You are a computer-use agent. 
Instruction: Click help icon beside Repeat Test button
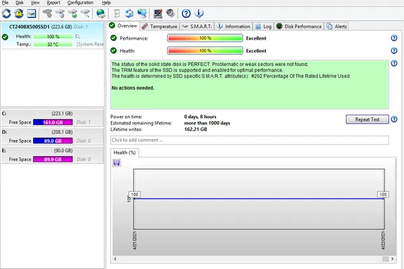click(x=394, y=119)
